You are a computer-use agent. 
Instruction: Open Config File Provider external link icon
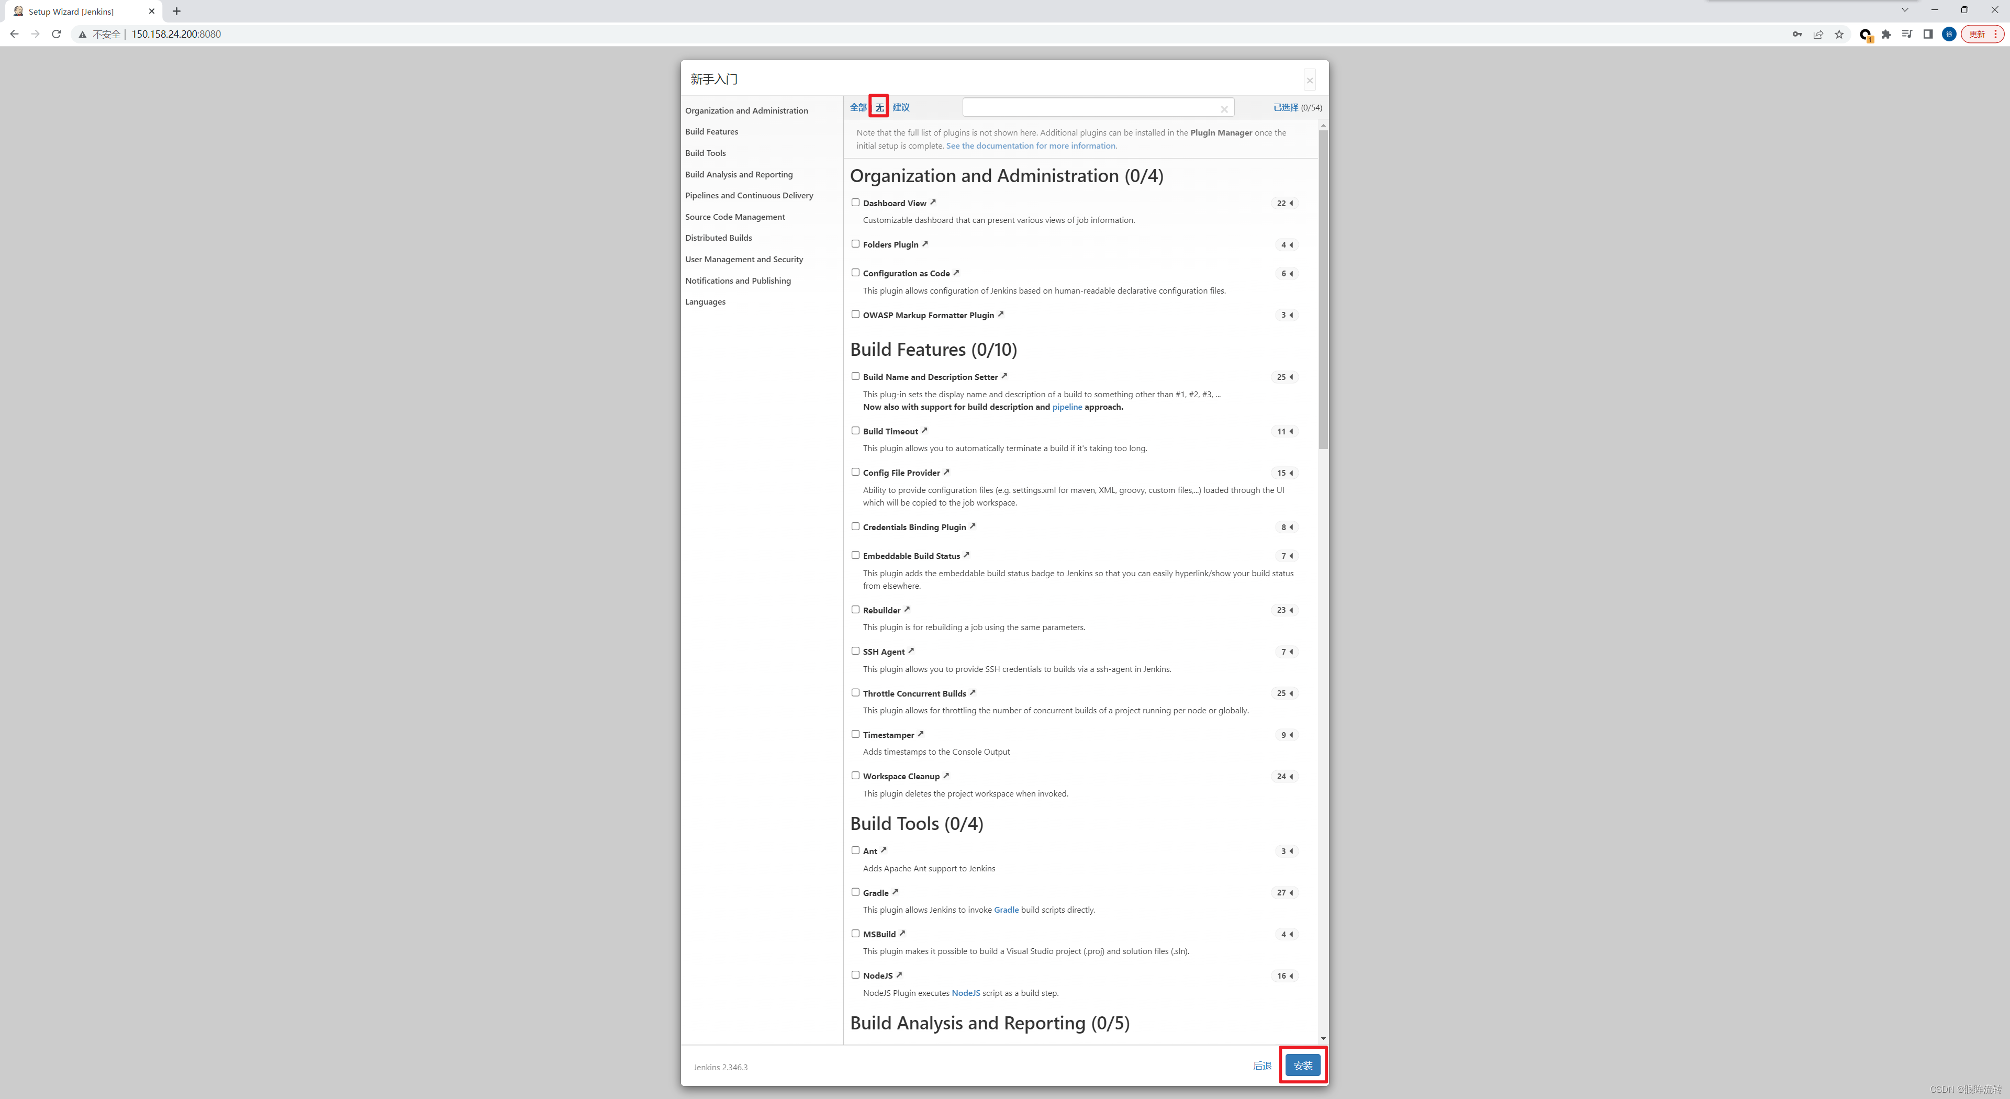(x=946, y=471)
